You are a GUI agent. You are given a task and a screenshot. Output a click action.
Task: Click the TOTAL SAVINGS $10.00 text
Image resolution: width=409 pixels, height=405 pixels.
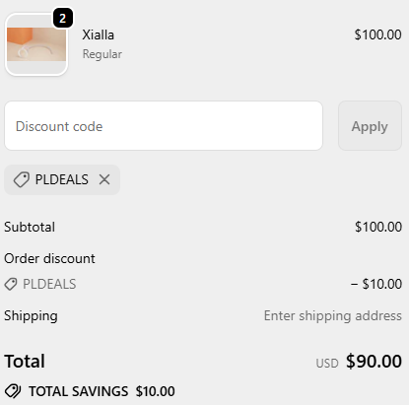click(x=102, y=391)
